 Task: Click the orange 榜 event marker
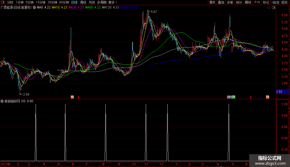(72, 97)
